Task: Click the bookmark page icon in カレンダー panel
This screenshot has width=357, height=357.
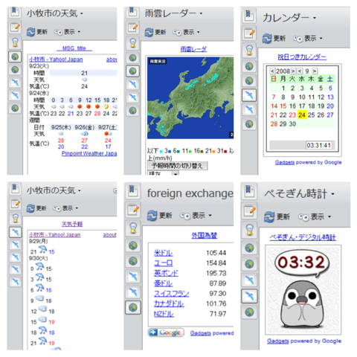Action: (x=249, y=16)
